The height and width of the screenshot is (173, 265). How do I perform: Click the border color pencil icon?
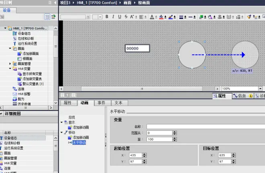pyautogui.click(x=171, y=17)
